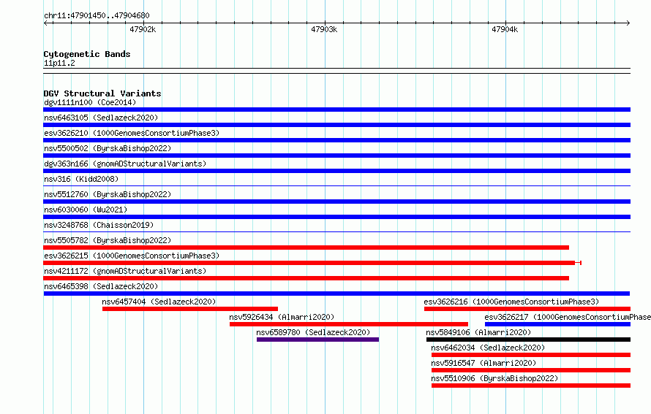Open esv3626210 (1000GenomesConsortiumPhase3) label
The width and height of the screenshot is (651, 414).
click(x=132, y=133)
